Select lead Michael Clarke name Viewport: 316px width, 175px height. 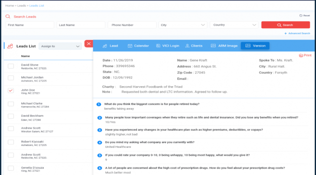click(x=32, y=103)
